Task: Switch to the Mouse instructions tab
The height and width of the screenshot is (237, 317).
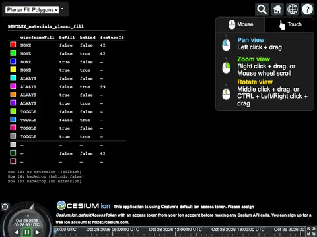Action: click(x=240, y=24)
